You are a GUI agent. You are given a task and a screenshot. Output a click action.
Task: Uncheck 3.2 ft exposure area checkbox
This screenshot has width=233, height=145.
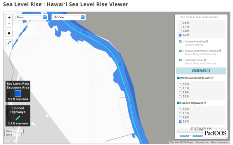tap(180, 36)
